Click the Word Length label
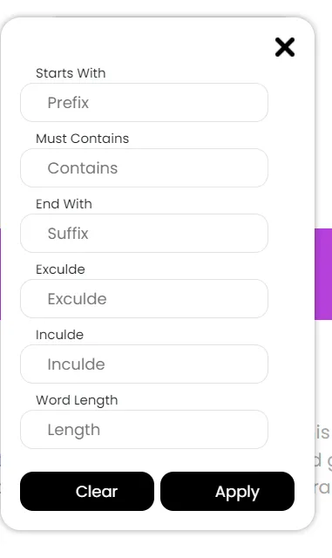The width and height of the screenshot is (332, 558). pyautogui.click(x=77, y=400)
